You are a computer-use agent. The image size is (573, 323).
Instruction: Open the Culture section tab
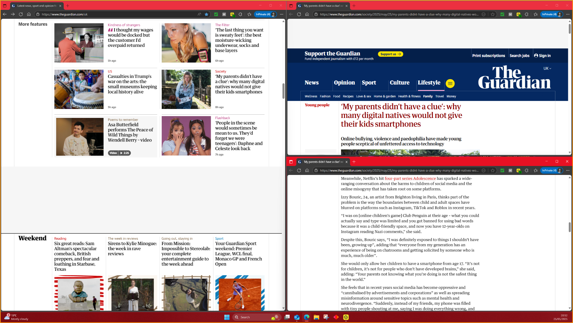point(400,83)
